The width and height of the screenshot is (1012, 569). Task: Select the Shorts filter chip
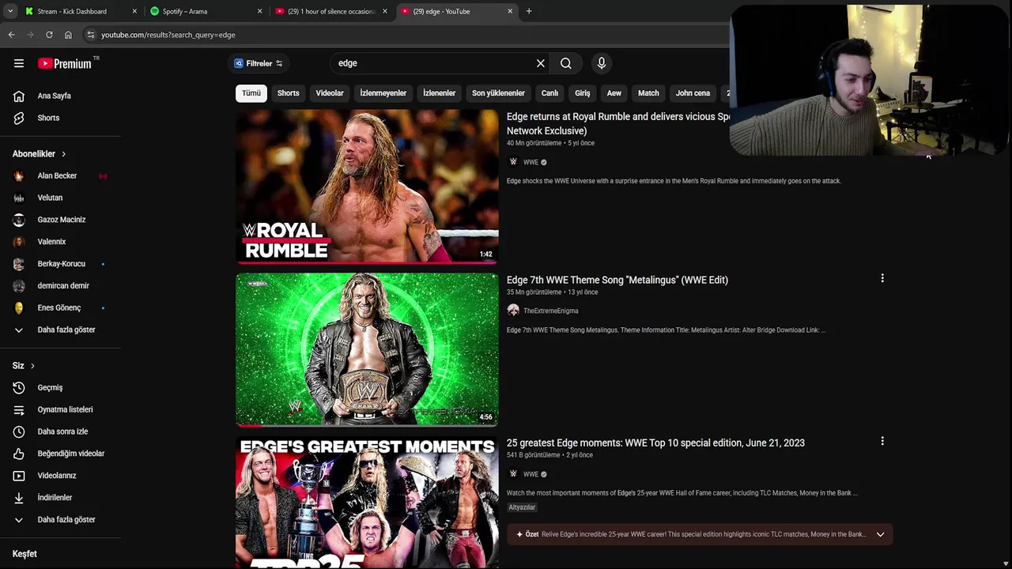[289, 93]
